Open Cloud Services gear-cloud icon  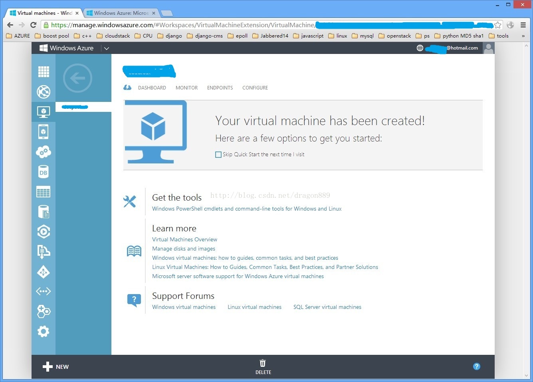44,152
